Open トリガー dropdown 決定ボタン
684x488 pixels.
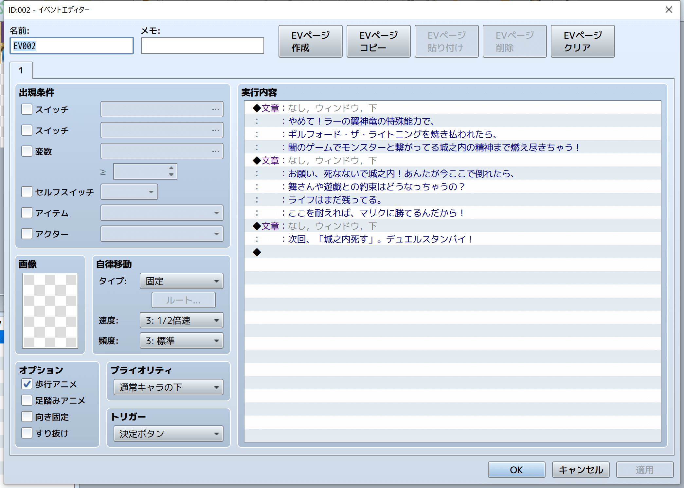168,434
